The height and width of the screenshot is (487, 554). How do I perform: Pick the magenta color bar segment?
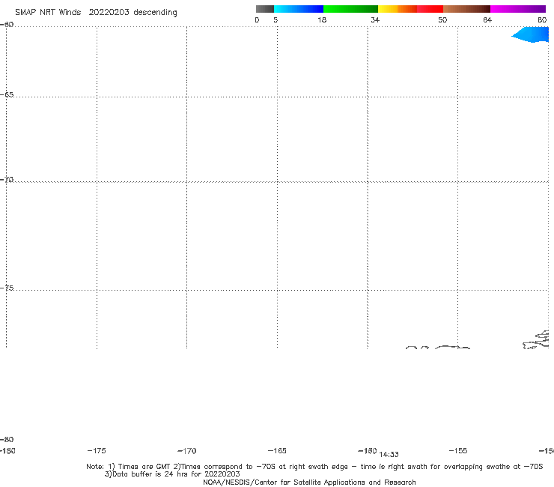coord(518,9)
